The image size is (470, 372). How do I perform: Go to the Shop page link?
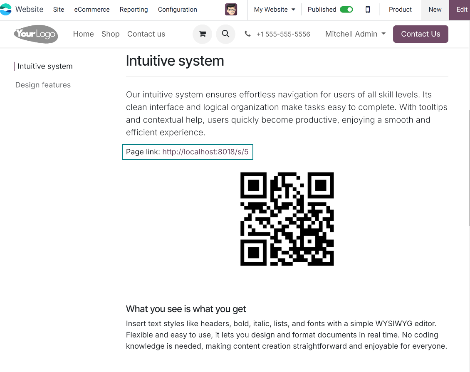point(110,34)
